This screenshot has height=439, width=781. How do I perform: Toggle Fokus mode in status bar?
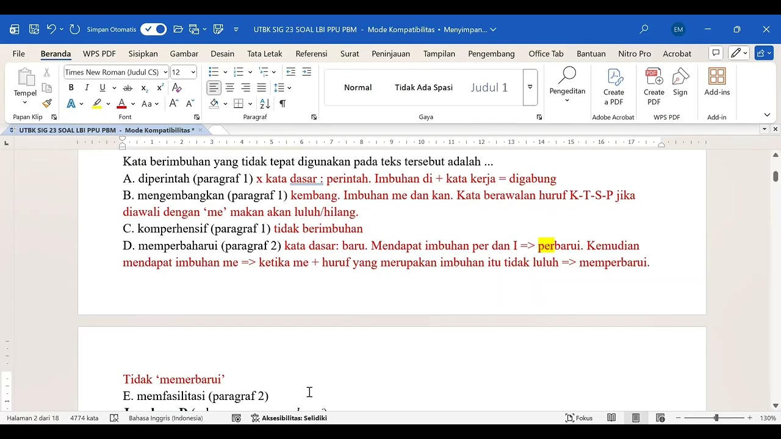pyautogui.click(x=579, y=418)
